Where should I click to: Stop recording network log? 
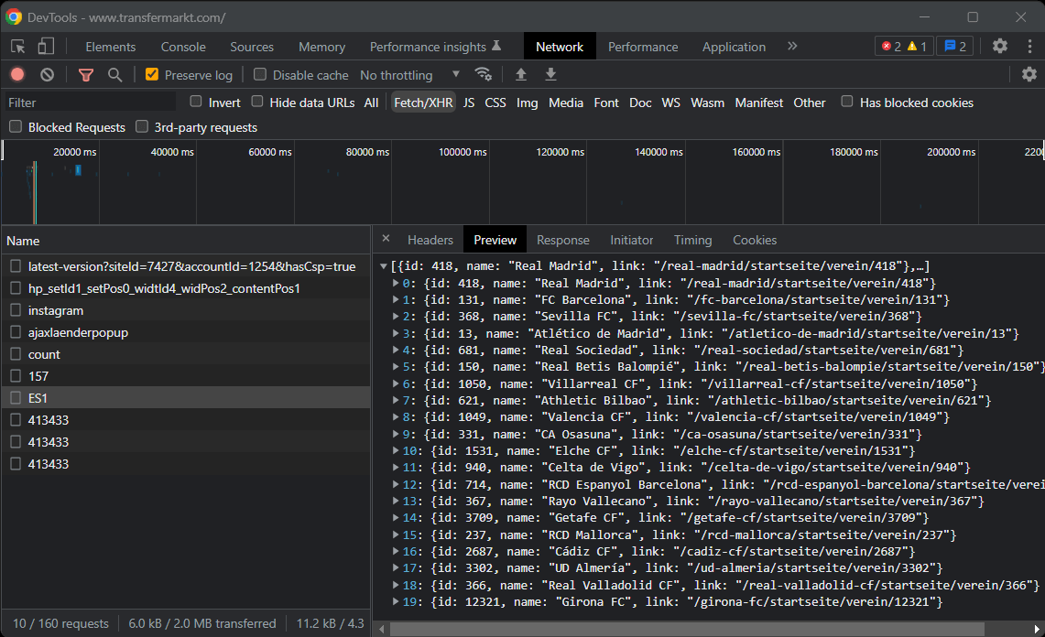pos(17,75)
